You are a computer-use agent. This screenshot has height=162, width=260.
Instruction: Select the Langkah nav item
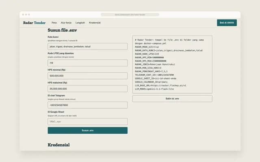[80, 23]
